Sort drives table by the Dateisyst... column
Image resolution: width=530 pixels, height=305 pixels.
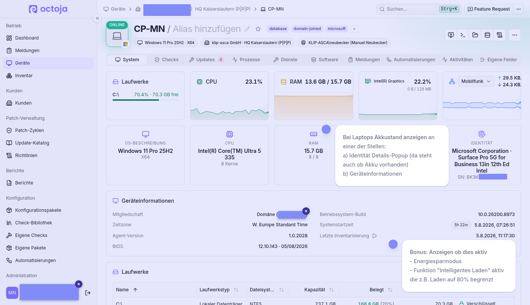coord(268,290)
